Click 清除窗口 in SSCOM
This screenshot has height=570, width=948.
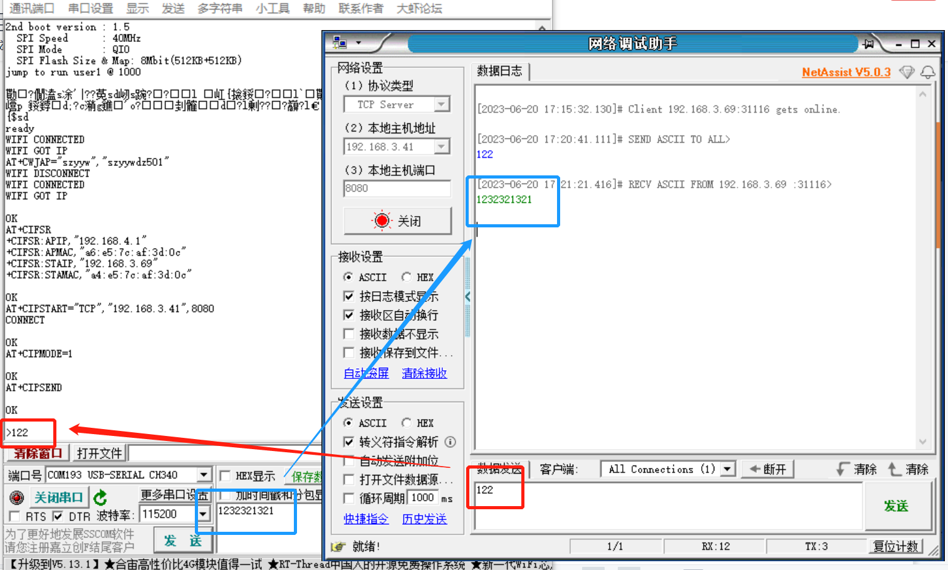(x=38, y=453)
